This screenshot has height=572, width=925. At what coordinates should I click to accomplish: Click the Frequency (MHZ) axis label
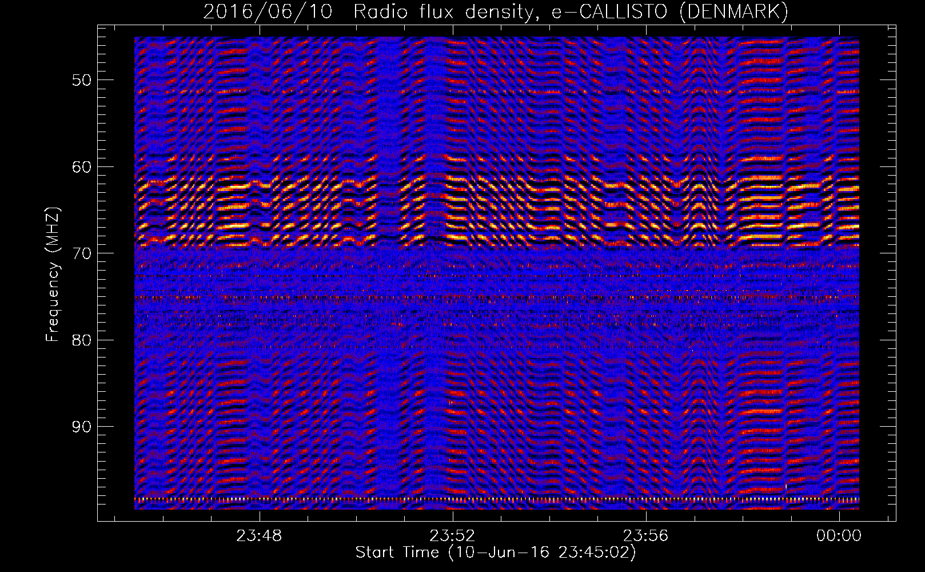pyautogui.click(x=53, y=275)
